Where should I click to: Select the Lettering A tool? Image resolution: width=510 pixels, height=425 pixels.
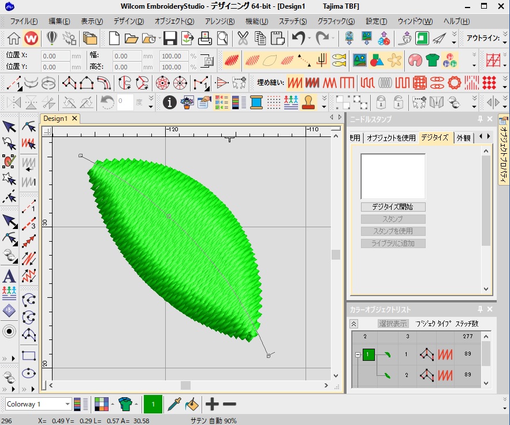9,276
